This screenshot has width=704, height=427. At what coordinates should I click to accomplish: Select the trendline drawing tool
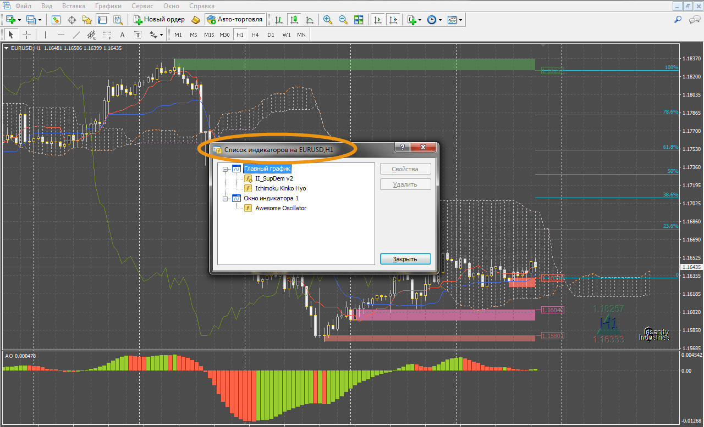pos(76,35)
